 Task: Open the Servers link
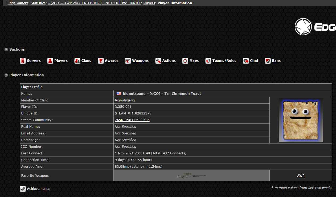[34, 61]
